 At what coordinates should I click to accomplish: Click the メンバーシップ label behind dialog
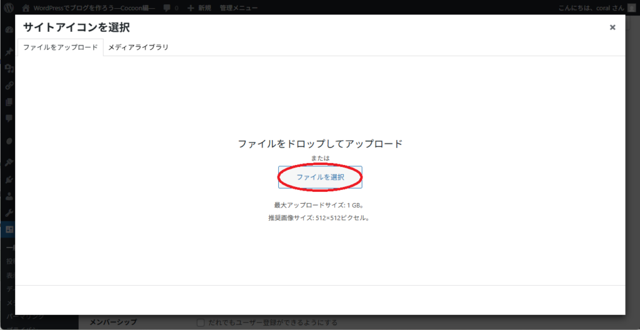[112, 322]
